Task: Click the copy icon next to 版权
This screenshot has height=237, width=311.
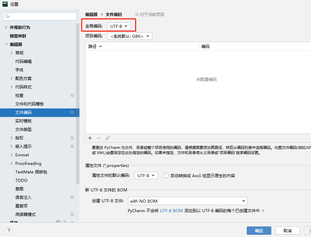Action: click(x=72, y=138)
